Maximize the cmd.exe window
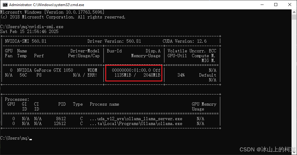The image size is (297, 155). [x=276, y=5]
